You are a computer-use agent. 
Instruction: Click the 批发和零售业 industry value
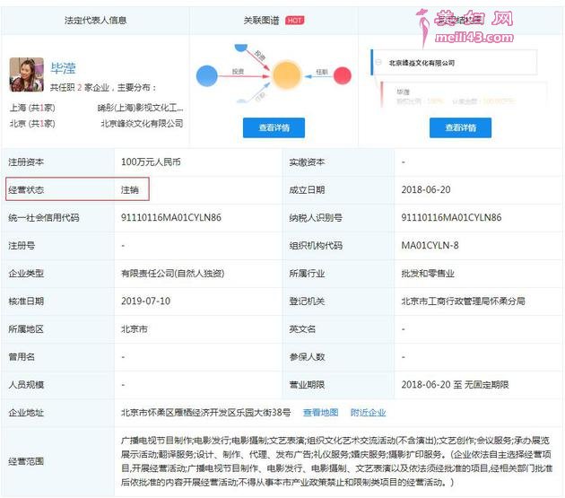pos(428,274)
